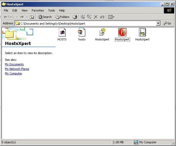Open the Favorites menu
The height and width of the screenshot is (146, 176).
38,10
